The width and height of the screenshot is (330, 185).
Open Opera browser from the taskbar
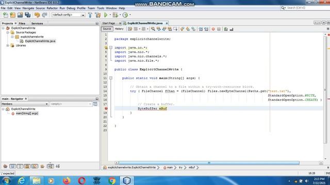coord(81,180)
